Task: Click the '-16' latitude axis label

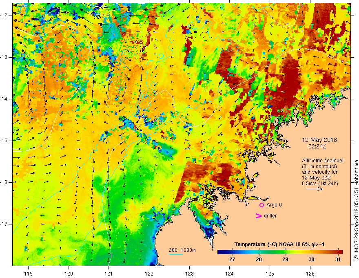Action: pyautogui.click(x=4, y=182)
